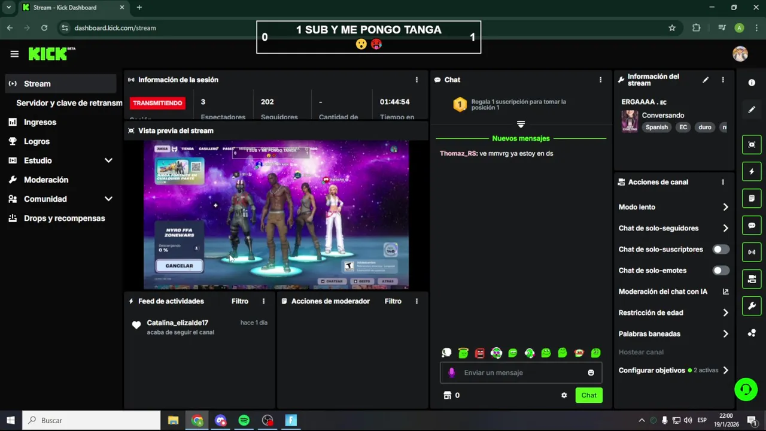The height and width of the screenshot is (431, 766).
Task: Open Filtro in Feed de actividades
Action: tap(240, 301)
